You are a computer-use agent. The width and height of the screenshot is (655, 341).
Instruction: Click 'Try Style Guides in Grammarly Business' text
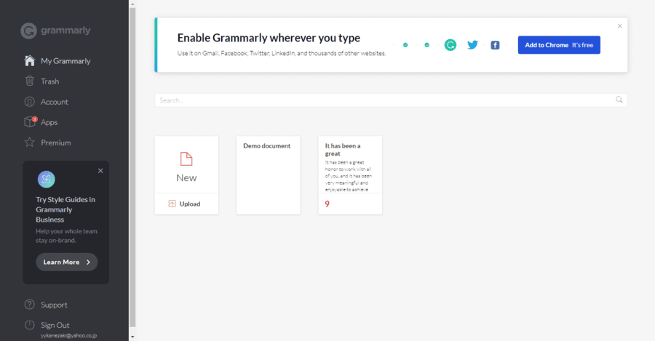[65, 209]
